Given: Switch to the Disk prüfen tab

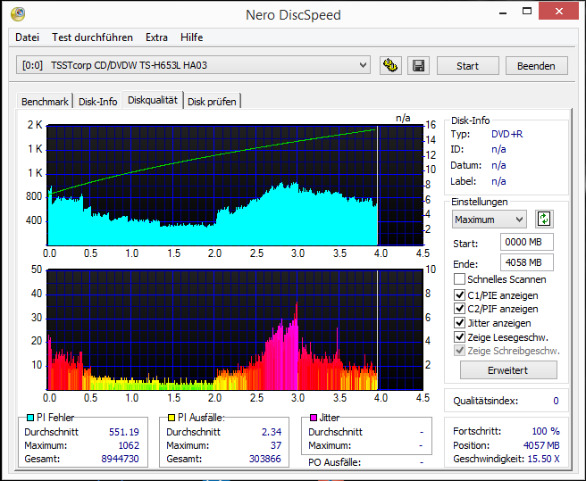Looking at the screenshot, I should click(212, 102).
